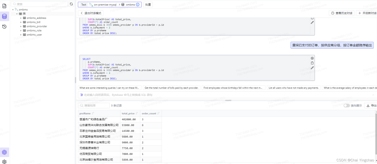Sort by proName column sort icon
377x164 pixels.
pyautogui.click(x=93, y=113)
